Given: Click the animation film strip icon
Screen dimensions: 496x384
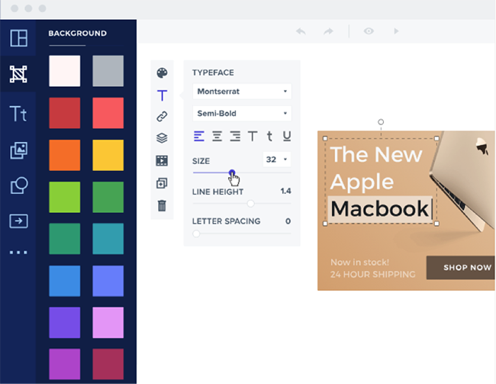Looking at the screenshot, I should (x=162, y=160).
